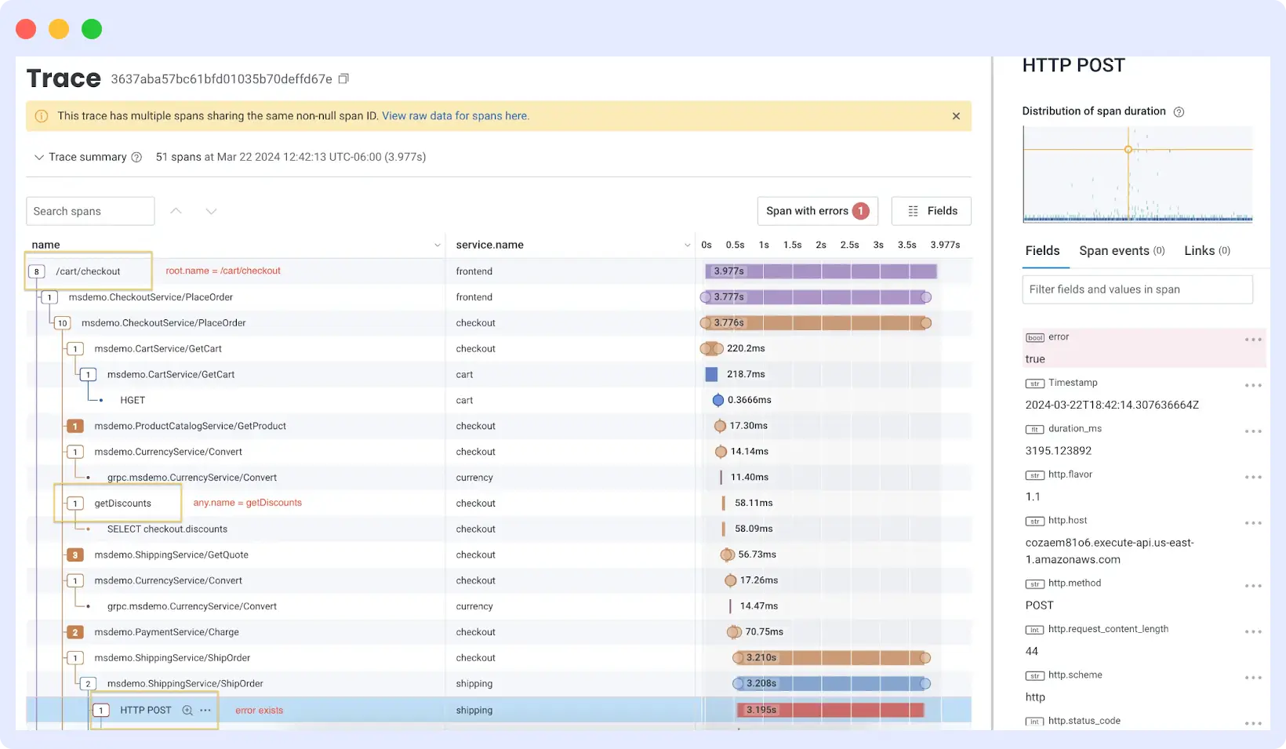Click the copy trace ID icon
This screenshot has width=1286, height=749.
tap(343, 78)
